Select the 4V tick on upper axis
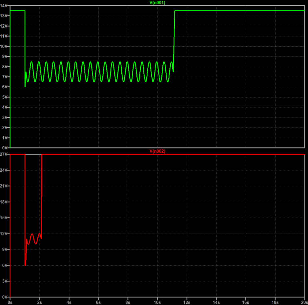 click(x=5, y=107)
